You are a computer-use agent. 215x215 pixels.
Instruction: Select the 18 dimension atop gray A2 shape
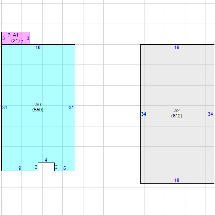[177, 47]
